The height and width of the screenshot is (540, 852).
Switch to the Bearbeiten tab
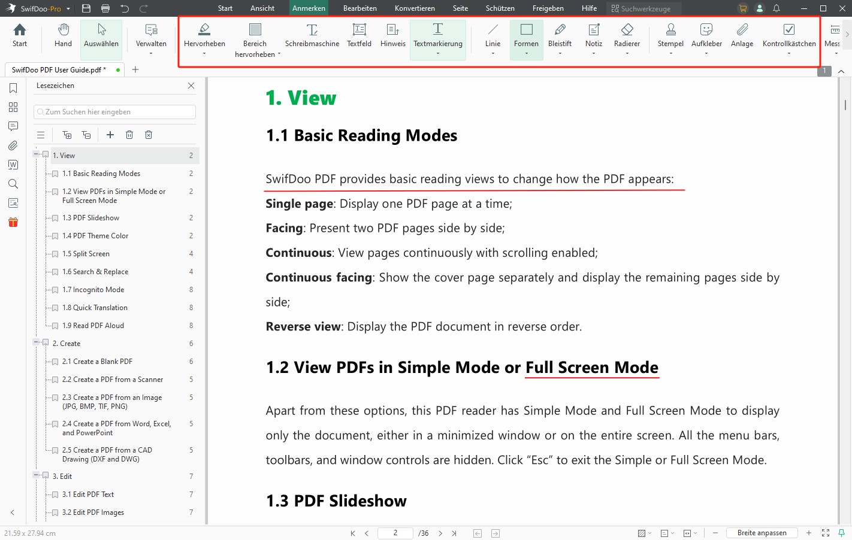360,8
